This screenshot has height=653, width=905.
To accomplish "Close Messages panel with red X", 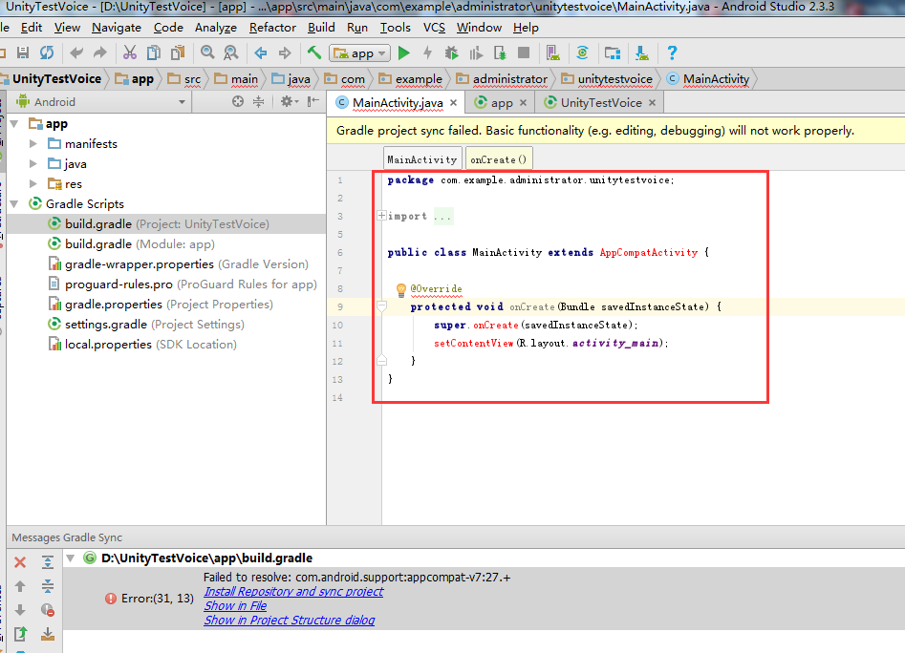I will click(20, 562).
